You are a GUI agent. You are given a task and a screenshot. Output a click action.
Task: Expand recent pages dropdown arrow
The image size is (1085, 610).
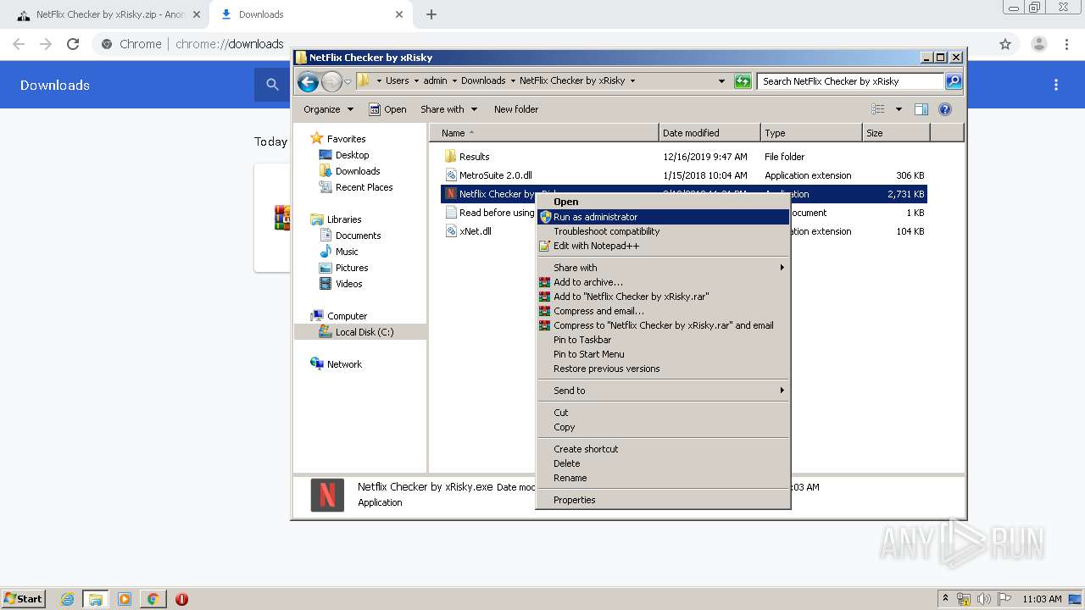tap(348, 82)
